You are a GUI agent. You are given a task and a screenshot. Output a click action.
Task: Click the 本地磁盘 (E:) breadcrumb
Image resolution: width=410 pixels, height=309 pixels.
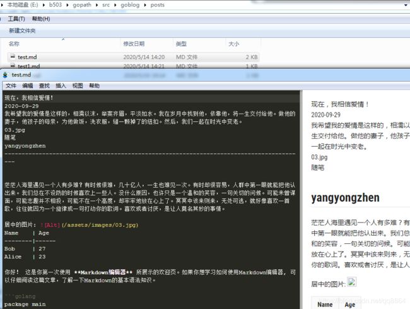coord(23,4)
